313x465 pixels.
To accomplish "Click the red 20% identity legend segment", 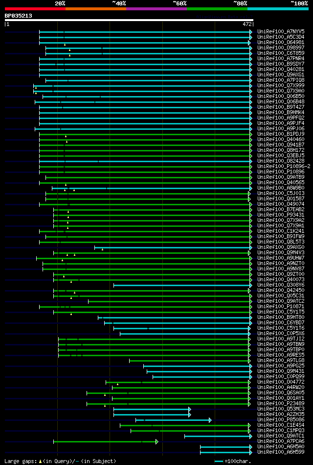I will (35, 9).
